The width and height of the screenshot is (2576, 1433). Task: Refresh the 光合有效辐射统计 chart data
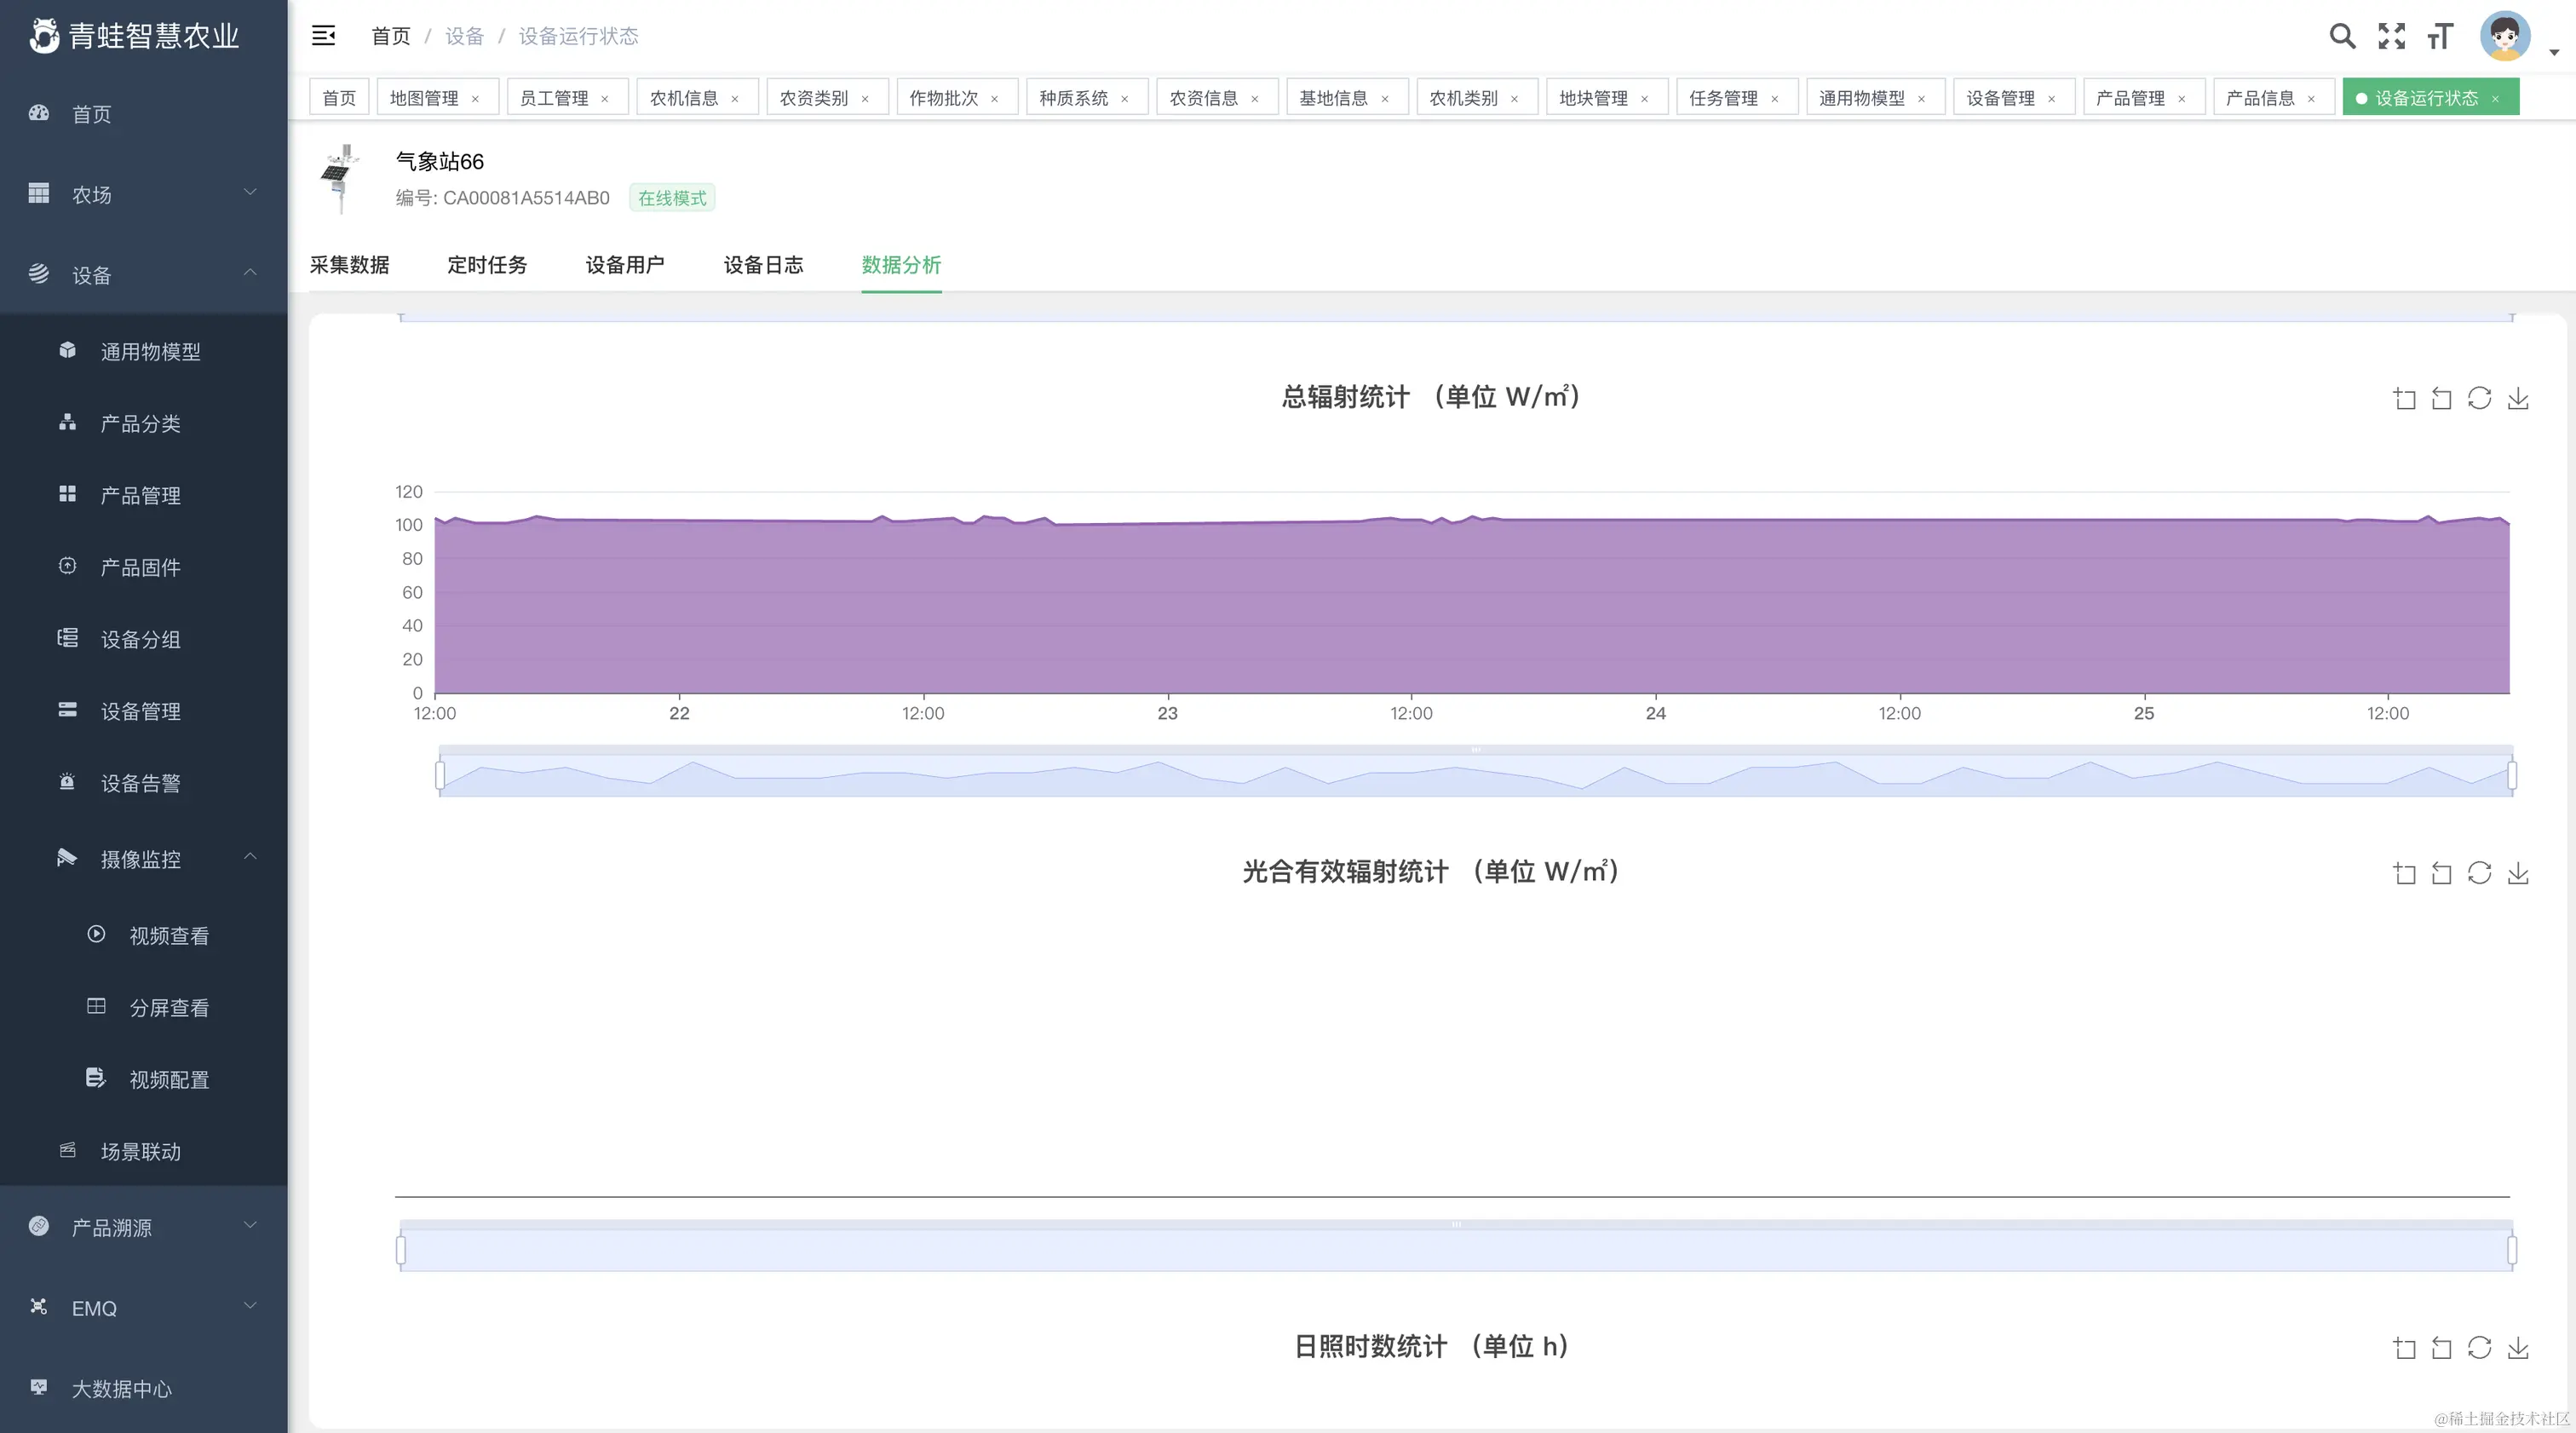tap(2480, 873)
